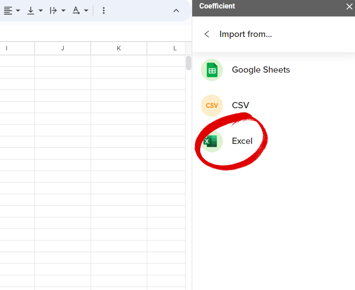
Task: Open the horizontal align dropdown arrow
Action: pos(18,11)
